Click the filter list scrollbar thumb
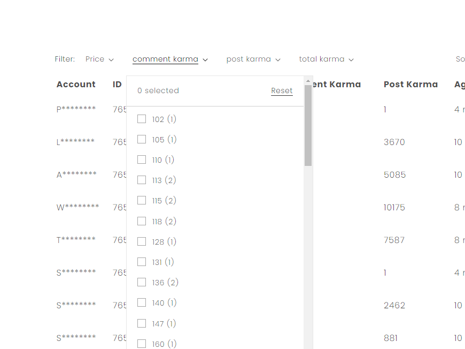 [x=308, y=125]
